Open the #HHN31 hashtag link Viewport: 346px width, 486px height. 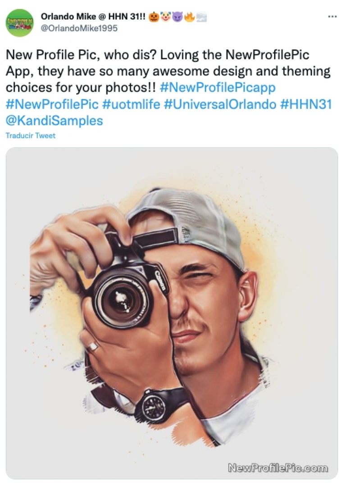click(306, 104)
